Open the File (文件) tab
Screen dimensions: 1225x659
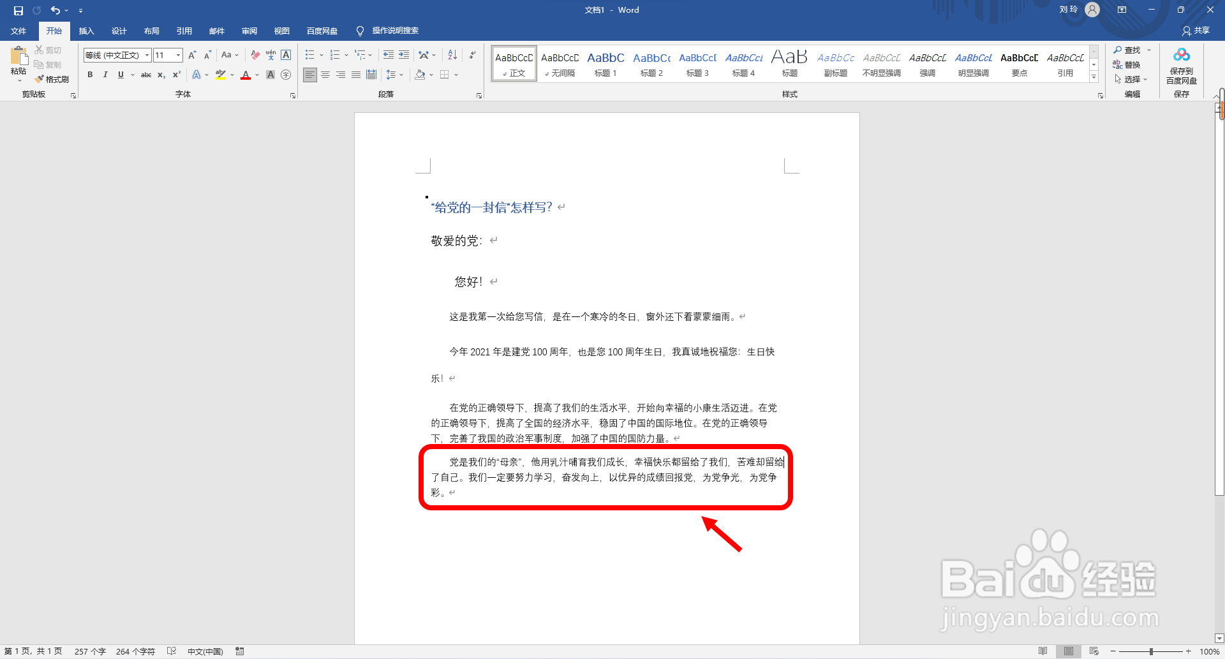19,31
